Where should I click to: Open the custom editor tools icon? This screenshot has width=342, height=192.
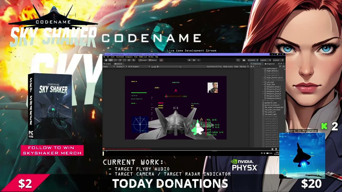point(134,60)
